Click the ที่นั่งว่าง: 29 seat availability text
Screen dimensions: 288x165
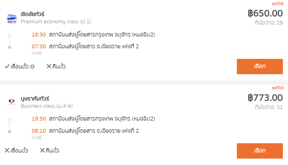point(269,23)
